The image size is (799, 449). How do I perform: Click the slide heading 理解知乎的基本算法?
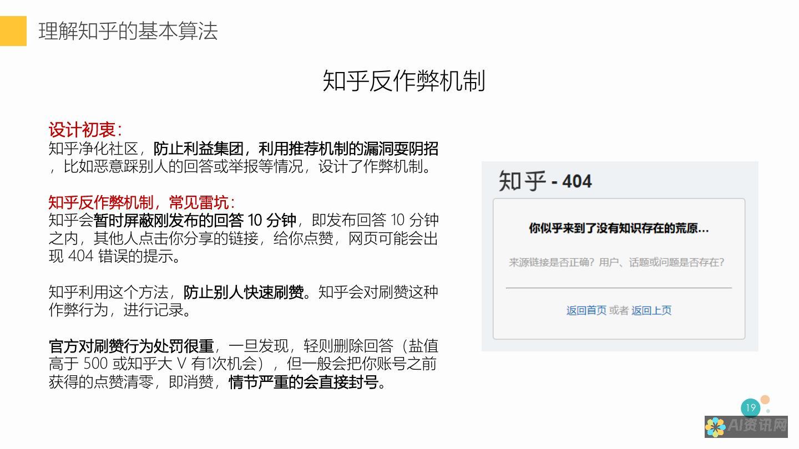point(128,31)
